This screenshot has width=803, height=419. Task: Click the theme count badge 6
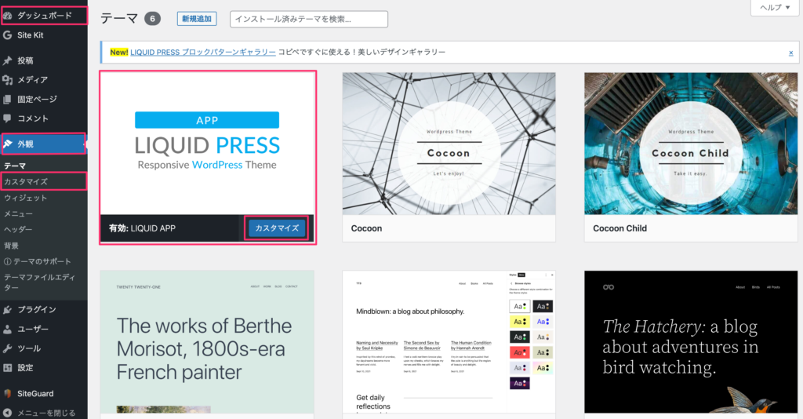click(152, 19)
